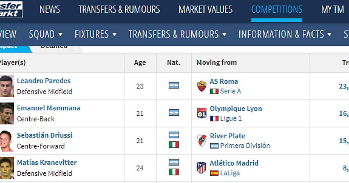Screen dimensions: 349x183
Task: Open the Competitions menu
Action: (x=277, y=10)
